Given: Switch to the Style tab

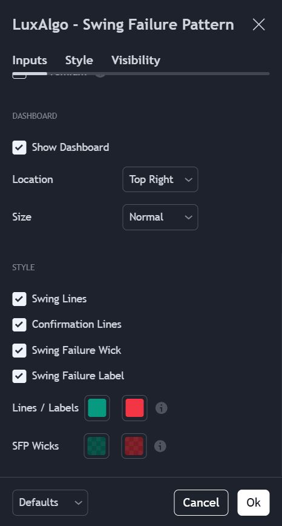Looking at the screenshot, I should (79, 61).
